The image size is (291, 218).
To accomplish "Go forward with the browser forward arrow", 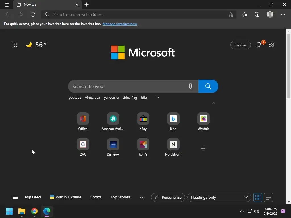I will point(20,14).
